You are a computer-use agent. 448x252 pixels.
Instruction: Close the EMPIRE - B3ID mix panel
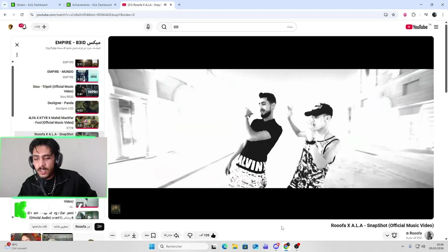17,45
